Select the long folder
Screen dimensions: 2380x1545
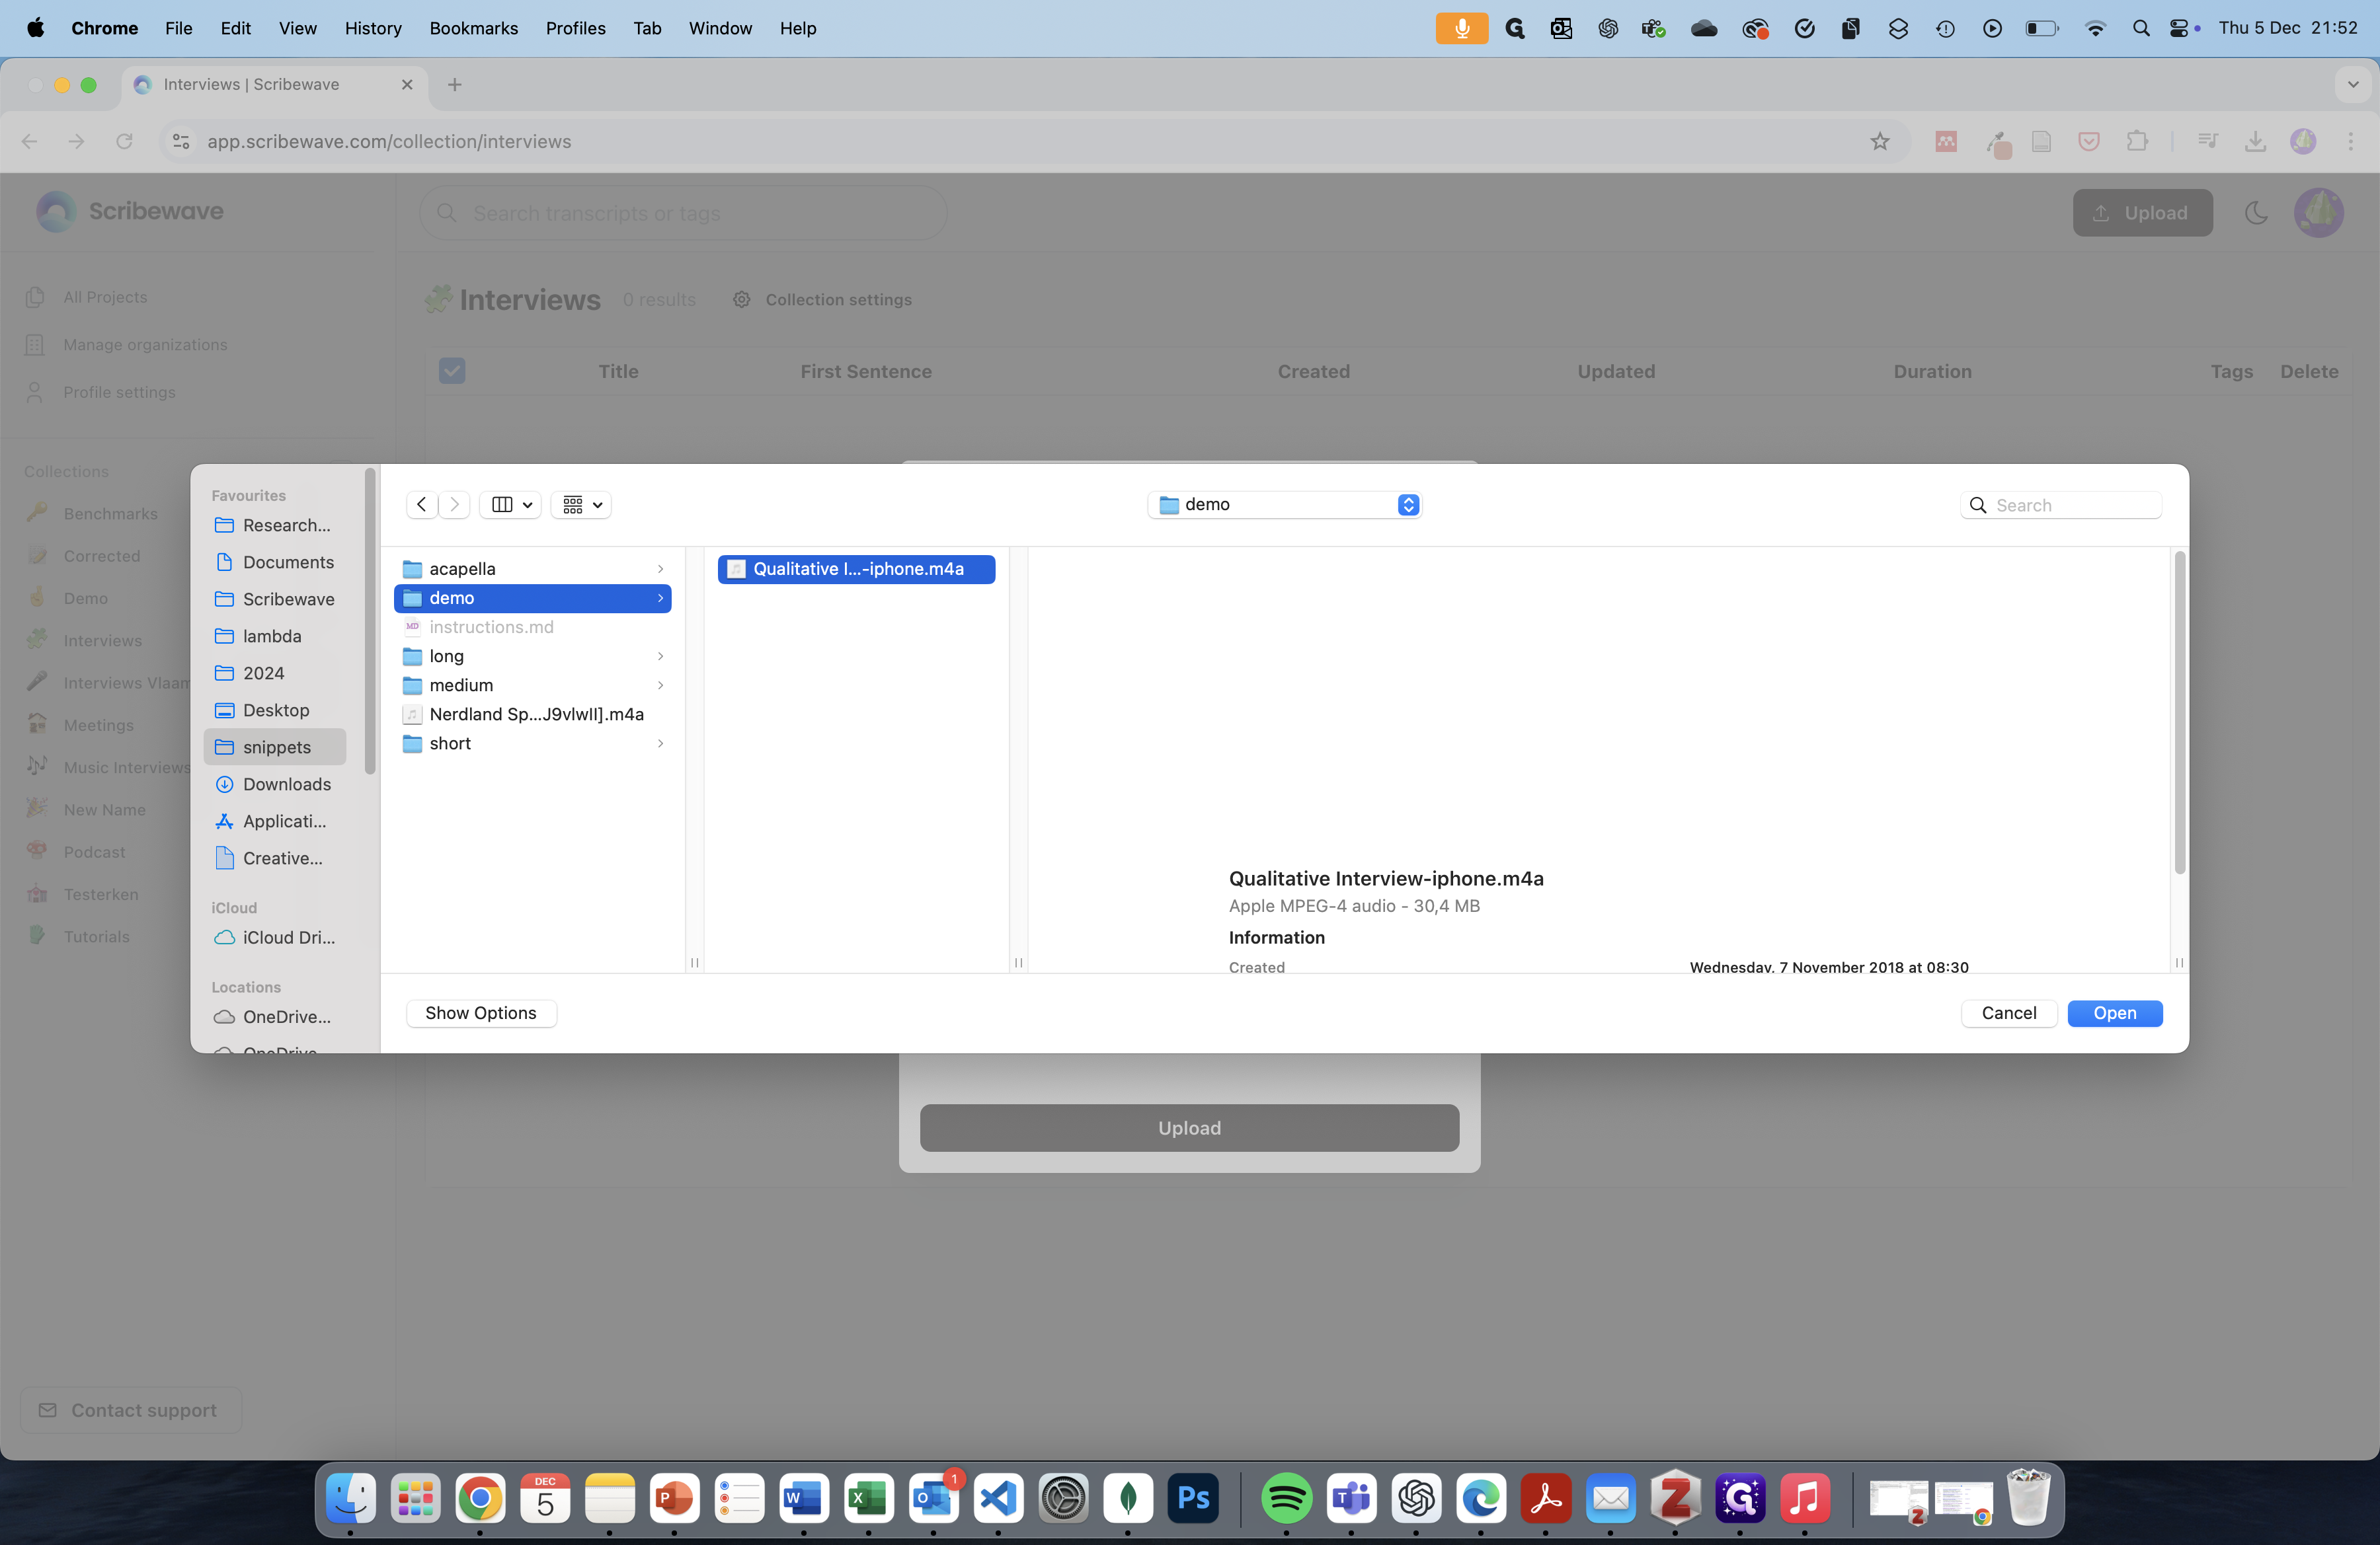533,656
